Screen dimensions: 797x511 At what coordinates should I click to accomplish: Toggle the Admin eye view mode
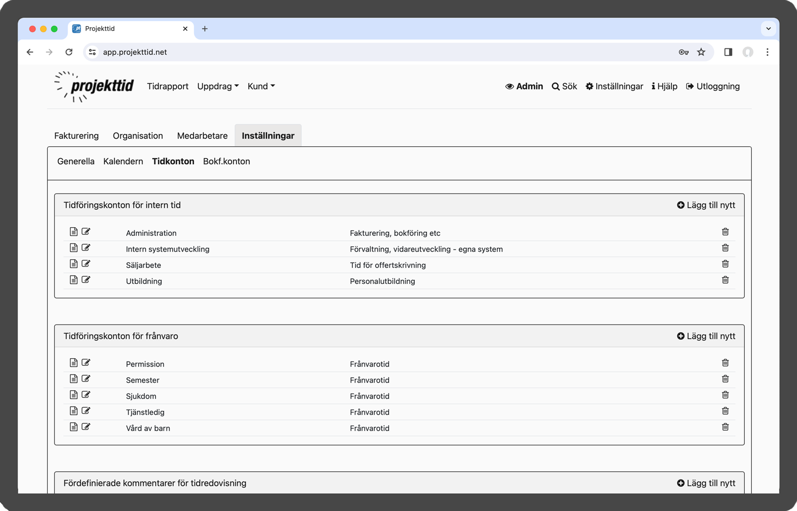[524, 86]
